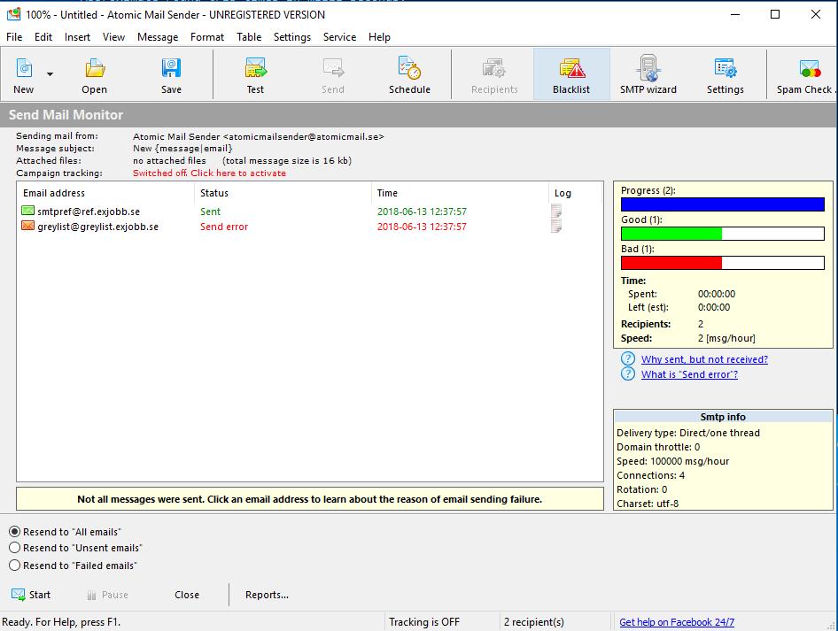Open the Help menu

pos(379,37)
